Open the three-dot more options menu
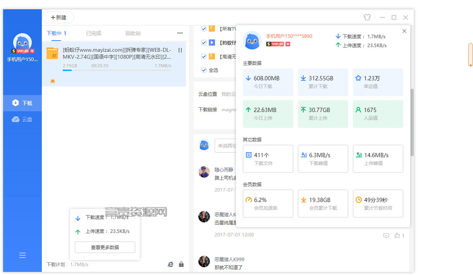The width and height of the screenshot is (473, 275). pos(180,33)
